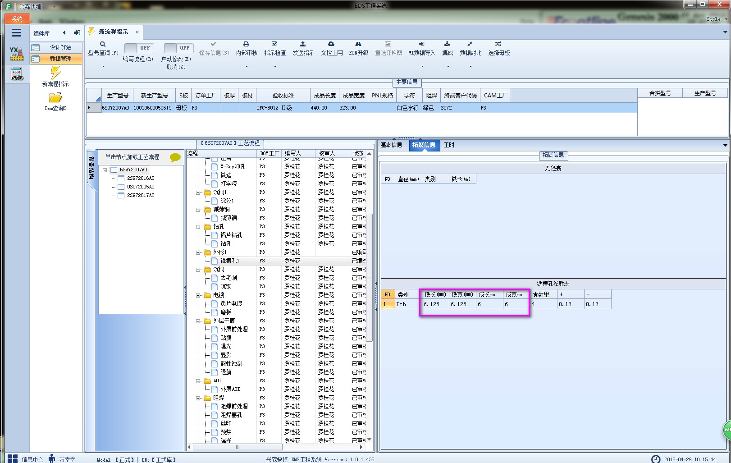Click the ECN升级 icon
The image size is (731, 463).
(x=358, y=44)
